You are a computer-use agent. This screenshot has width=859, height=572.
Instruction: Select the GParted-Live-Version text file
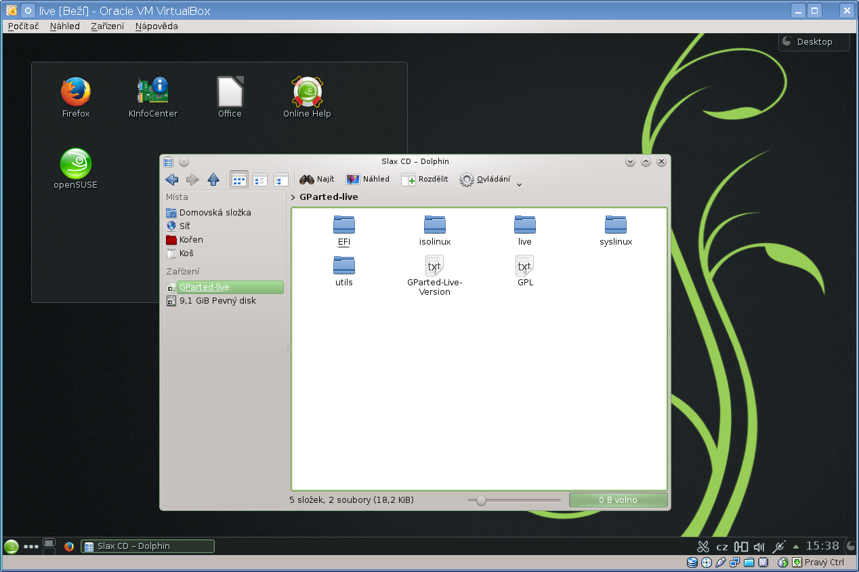point(434,276)
